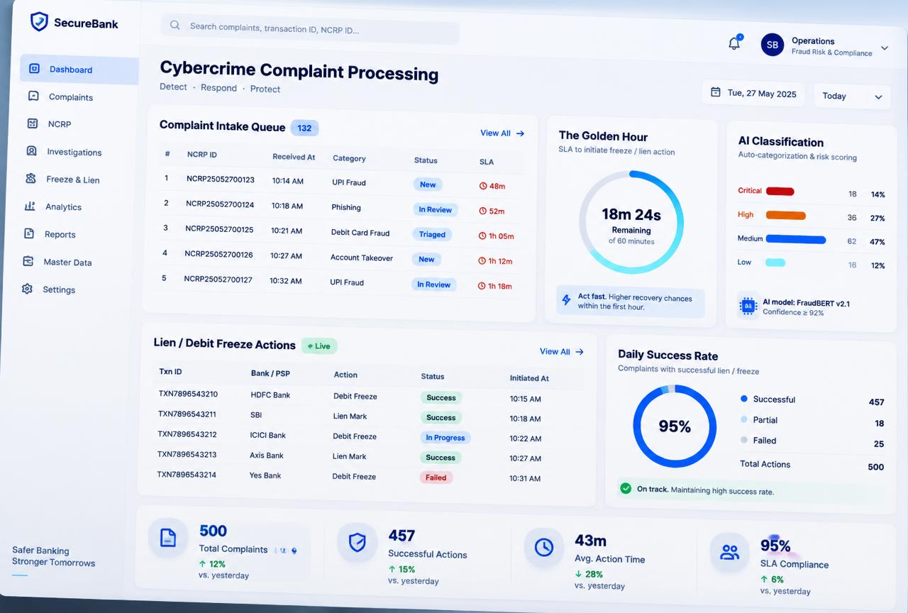
Task: Click the 132 queue count badge
Action: [x=304, y=128]
